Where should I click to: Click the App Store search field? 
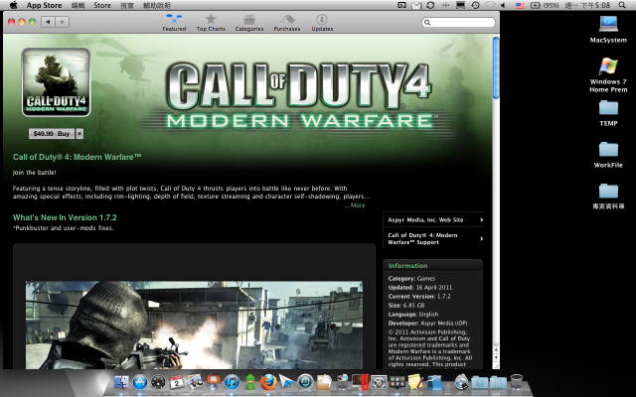pyautogui.click(x=458, y=22)
